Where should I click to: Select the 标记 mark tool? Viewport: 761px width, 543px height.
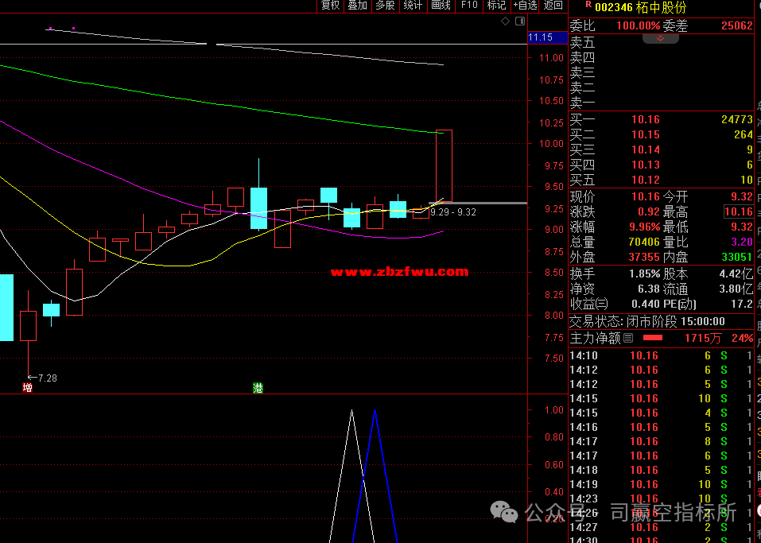click(496, 6)
